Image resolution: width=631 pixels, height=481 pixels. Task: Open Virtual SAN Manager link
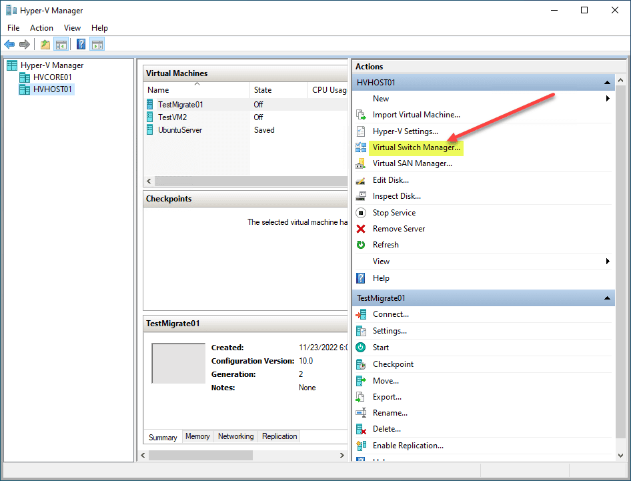pyautogui.click(x=412, y=163)
